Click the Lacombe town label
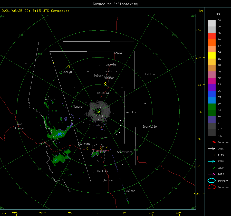Screen dimensions: 231x216 pyautogui.click(x=111, y=64)
